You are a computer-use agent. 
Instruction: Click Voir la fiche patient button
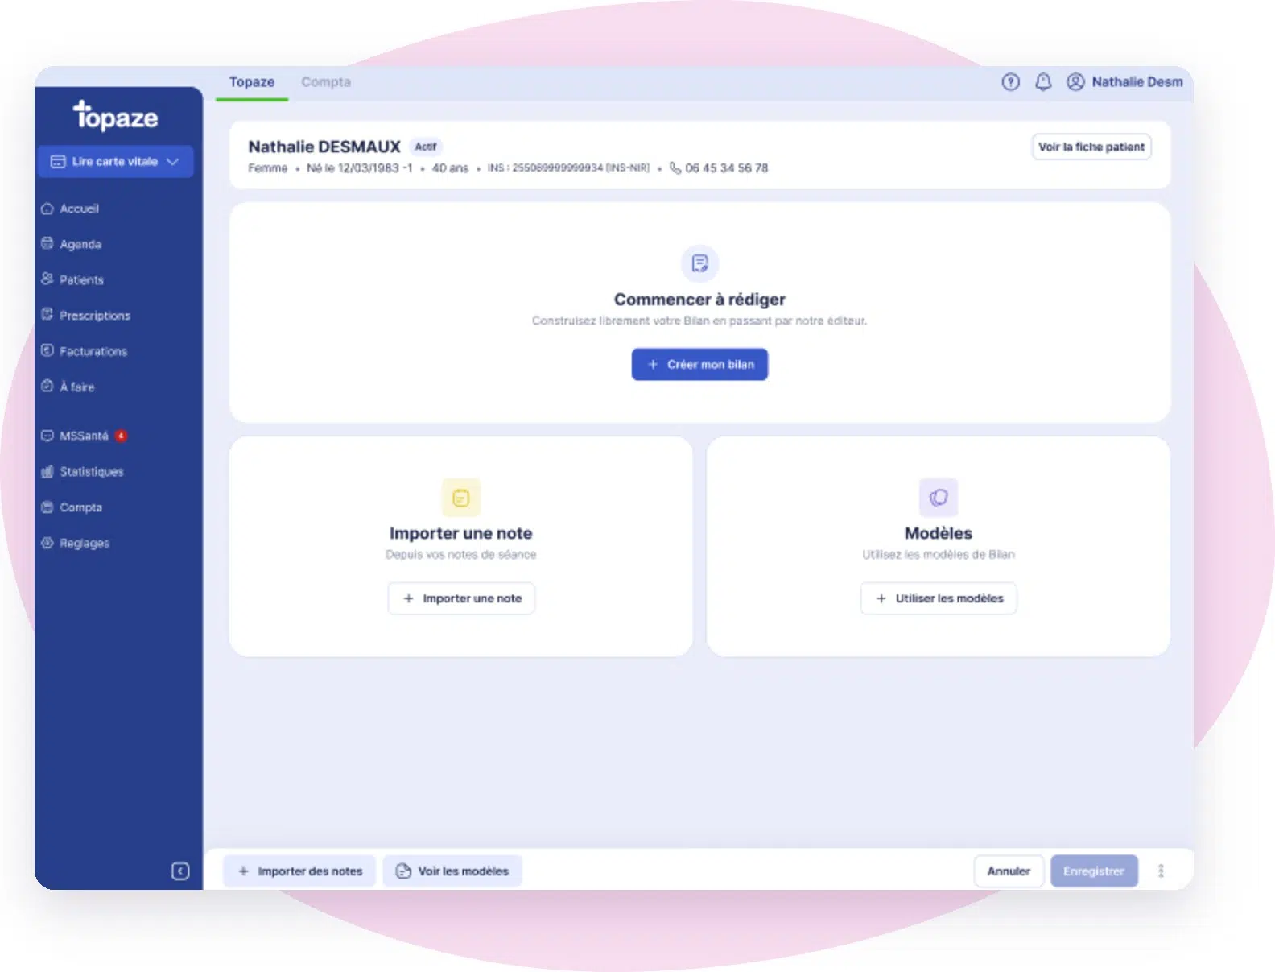[x=1091, y=147]
